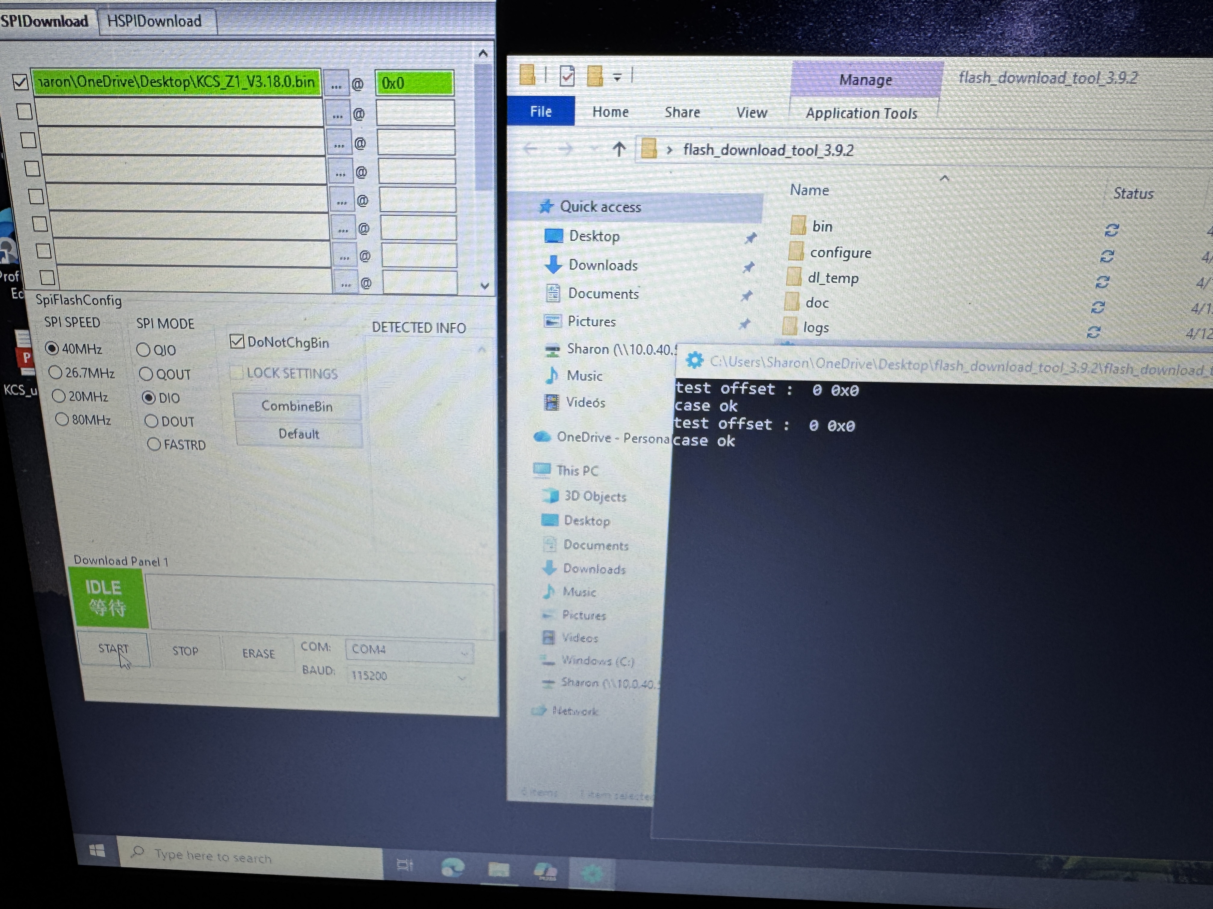Uncheck the KCS_Z1_V3.18.0.bin file checkbox
The image size is (1213, 909).
(20, 82)
